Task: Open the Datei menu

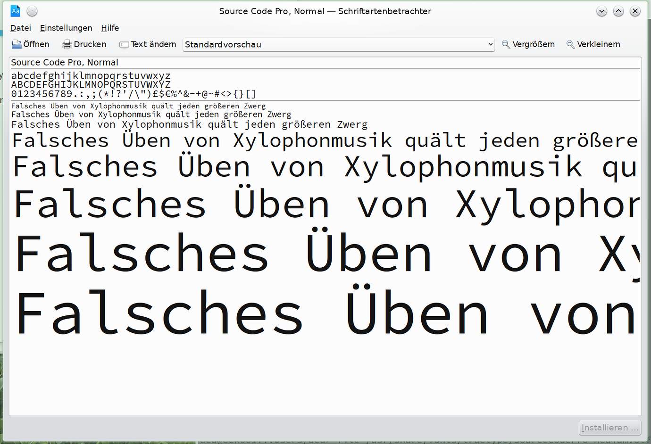Action: [x=21, y=28]
